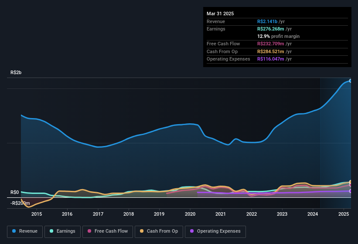358x244 pixels.
Task: Click the R$232.709m free cash flow value
Action: pyautogui.click(x=270, y=44)
